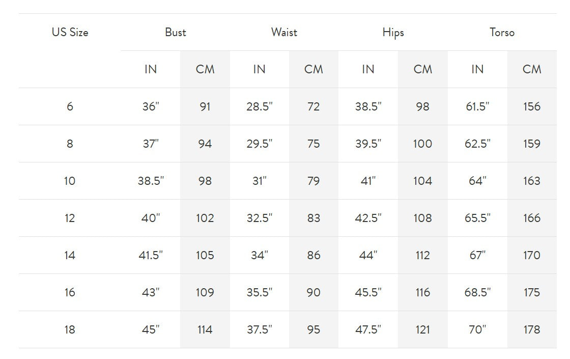
Task: Select the Bust column header
Action: point(176,33)
